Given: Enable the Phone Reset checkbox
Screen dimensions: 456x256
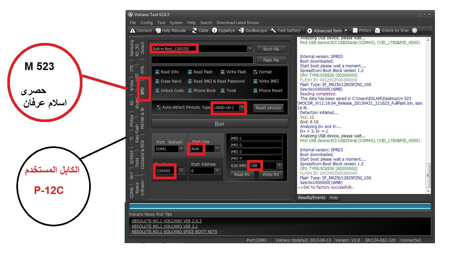Looking at the screenshot, I should click(x=255, y=91).
